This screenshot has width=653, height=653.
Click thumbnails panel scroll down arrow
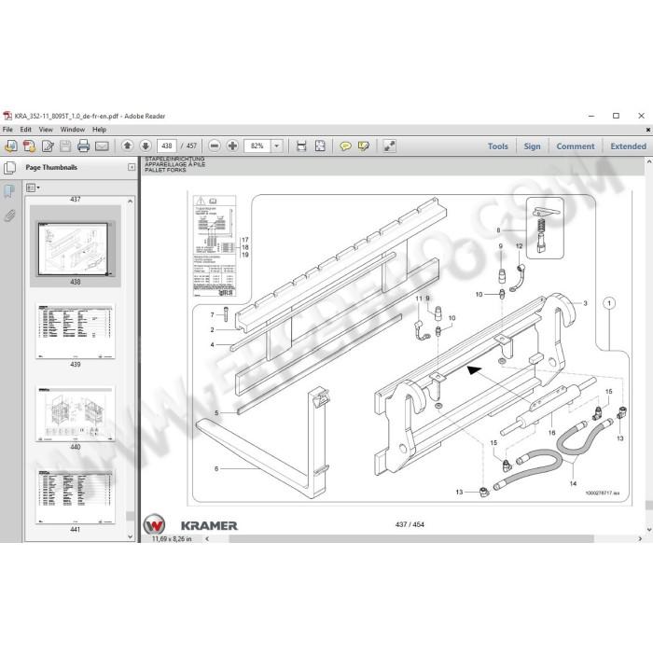(131, 536)
